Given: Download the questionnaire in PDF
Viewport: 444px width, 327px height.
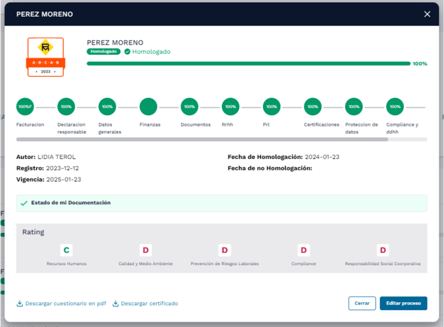Looking at the screenshot, I should (62, 303).
